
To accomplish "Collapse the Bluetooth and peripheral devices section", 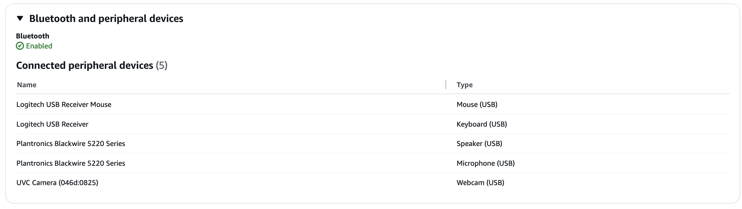I will coord(20,18).
